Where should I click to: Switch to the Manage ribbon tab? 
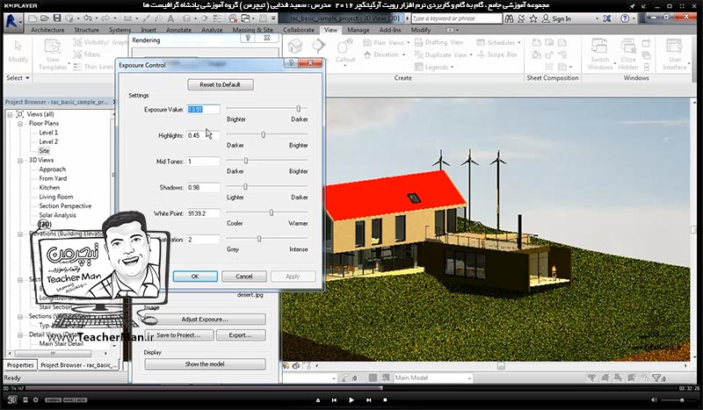click(x=359, y=30)
